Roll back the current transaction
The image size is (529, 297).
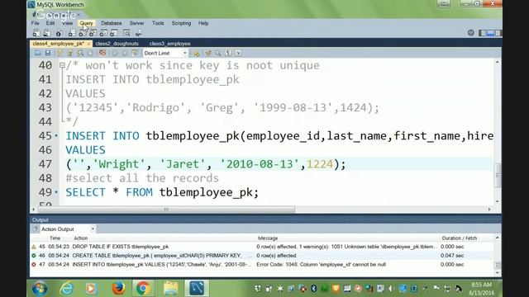[x=125, y=53]
